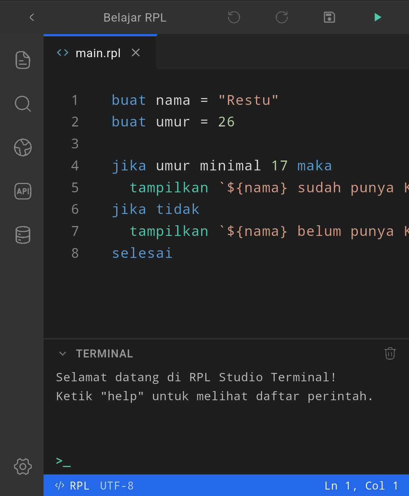
Task: Click line number 4 in the gutter
Action: click(75, 165)
